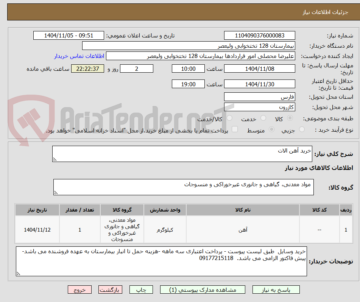This screenshot has width=360, height=302.
Task: Click the unit cell کیلوگرم
Action: 165,230
